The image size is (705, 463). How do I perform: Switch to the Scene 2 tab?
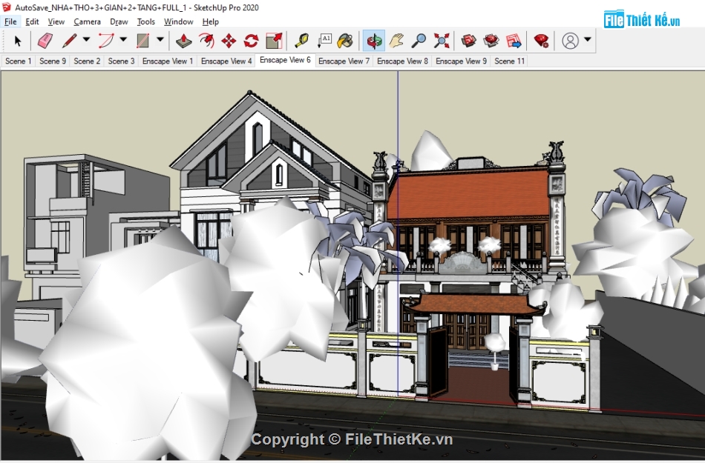(x=87, y=61)
